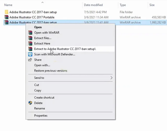Click the WinRAR icon beside Extract to Adobe Illustrator
This screenshot has height=131, width=167.
click(30, 49)
